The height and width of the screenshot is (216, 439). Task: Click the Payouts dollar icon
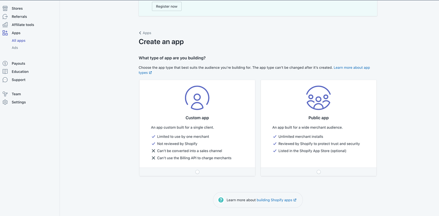tap(5, 63)
